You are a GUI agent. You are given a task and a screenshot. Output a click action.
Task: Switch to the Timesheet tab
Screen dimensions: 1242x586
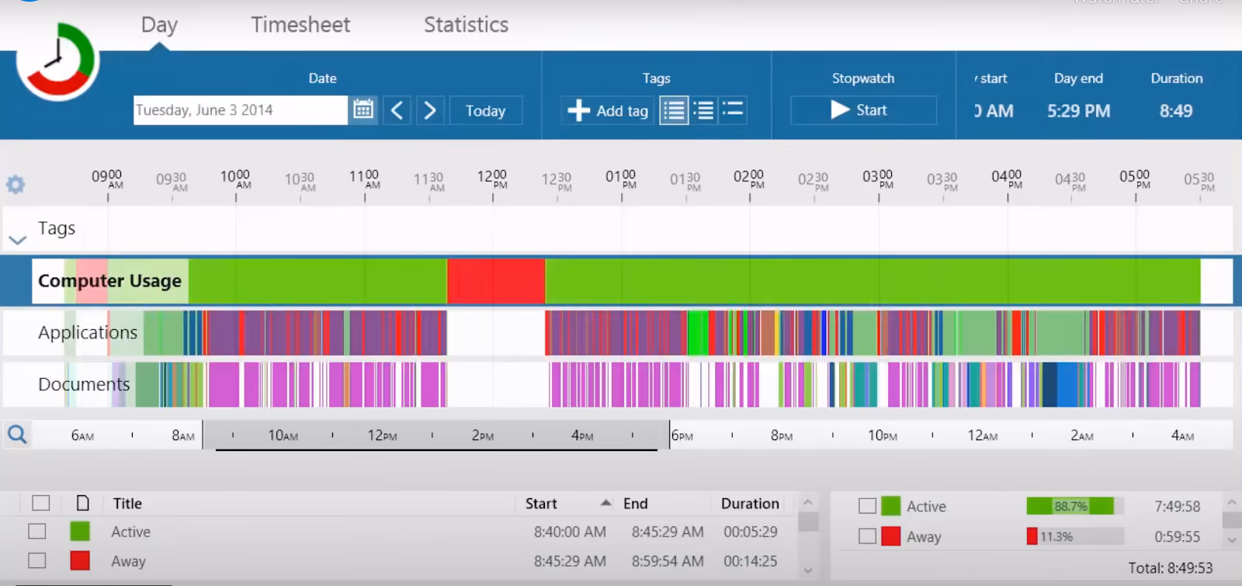tap(300, 25)
